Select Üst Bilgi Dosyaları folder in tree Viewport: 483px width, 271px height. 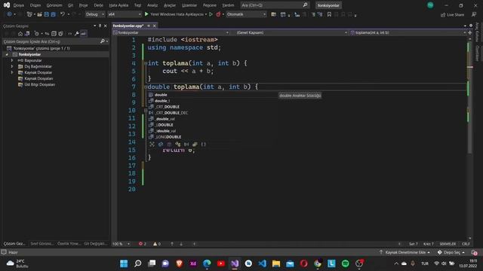click(39, 84)
